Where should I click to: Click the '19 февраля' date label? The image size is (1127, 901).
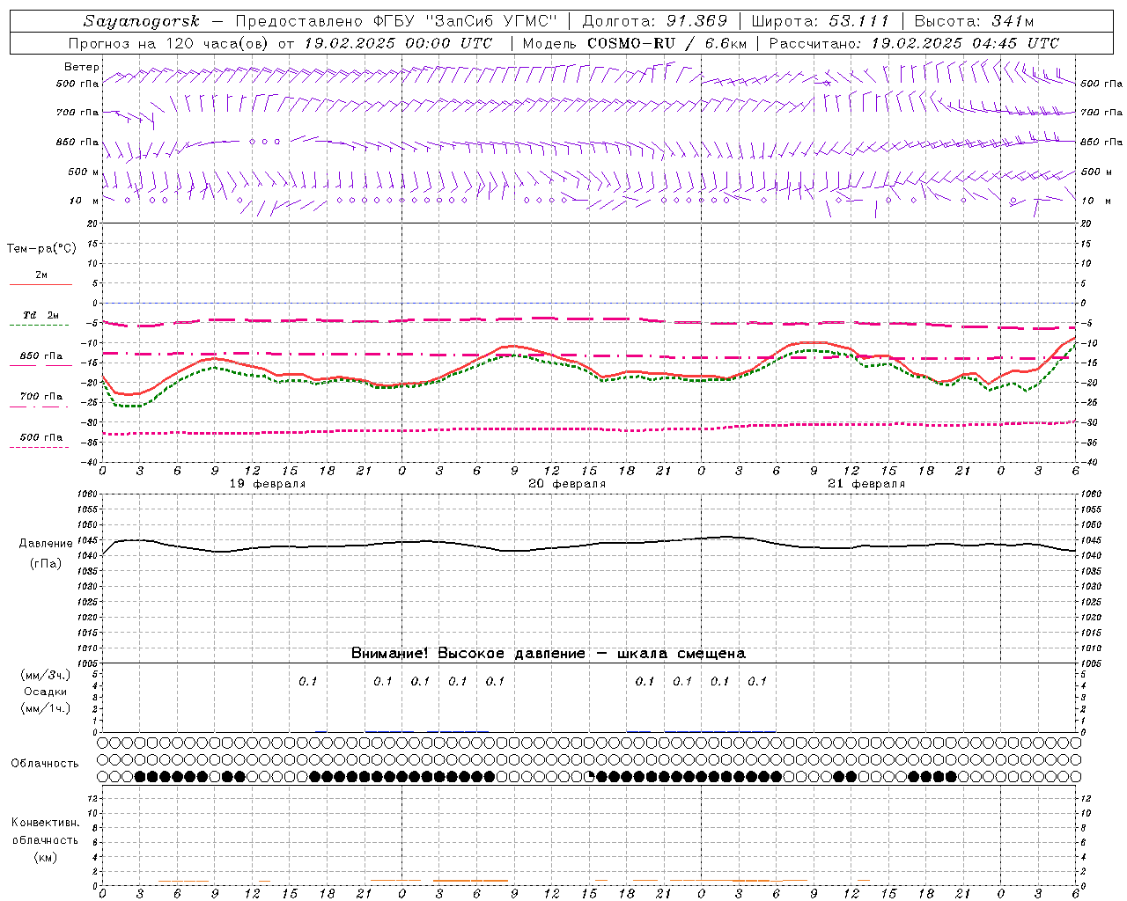coord(268,484)
